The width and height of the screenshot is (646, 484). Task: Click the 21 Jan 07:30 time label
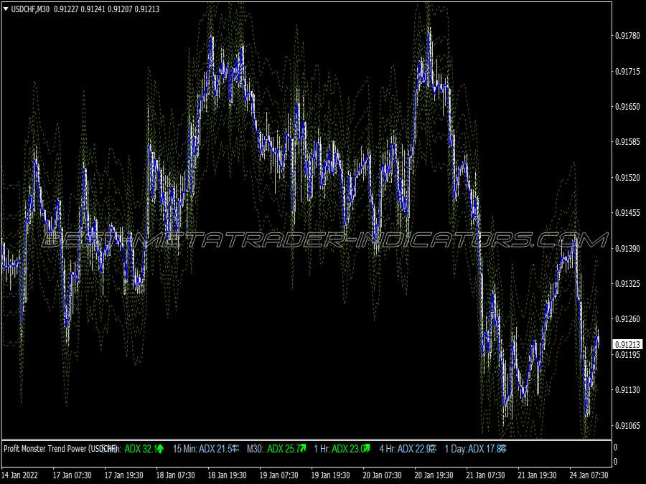[486, 475]
